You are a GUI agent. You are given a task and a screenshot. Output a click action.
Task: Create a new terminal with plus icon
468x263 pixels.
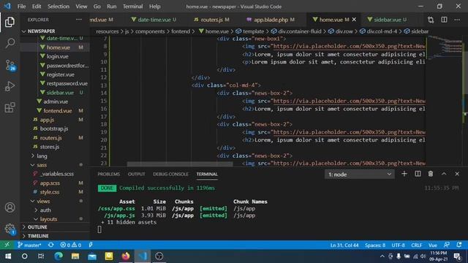[x=404, y=174]
